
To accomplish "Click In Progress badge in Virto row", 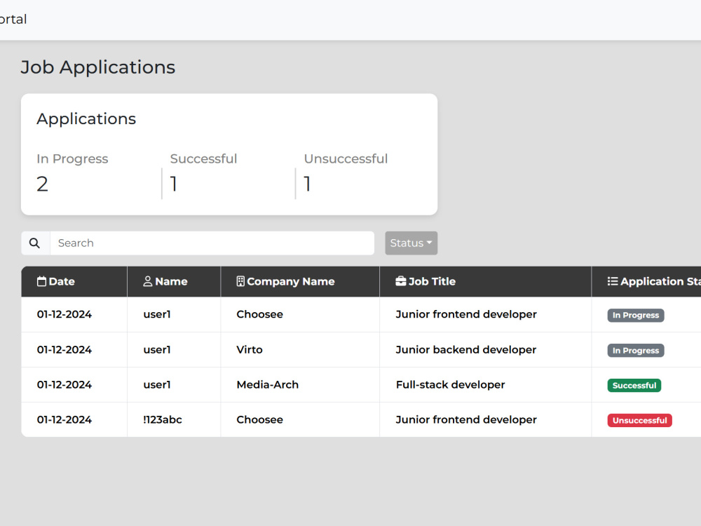I will point(635,351).
